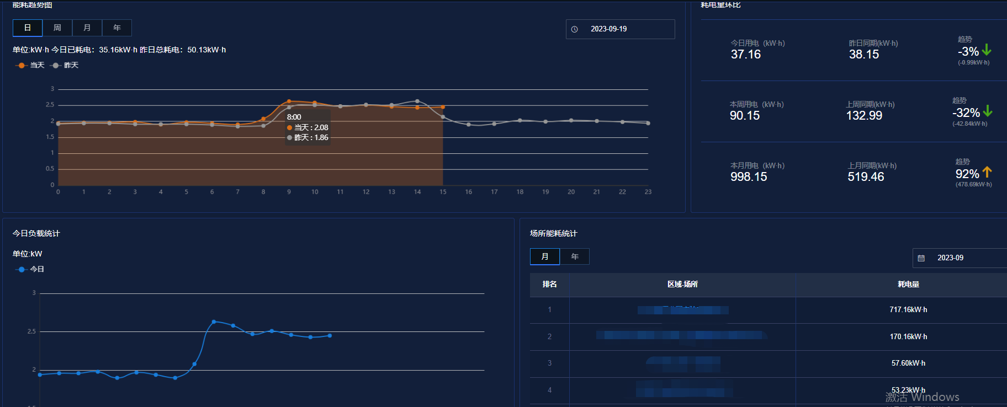Viewport: 1007px width, 407px height.
Task: Click this week's usage value 90.15
Action: [x=745, y=115]
